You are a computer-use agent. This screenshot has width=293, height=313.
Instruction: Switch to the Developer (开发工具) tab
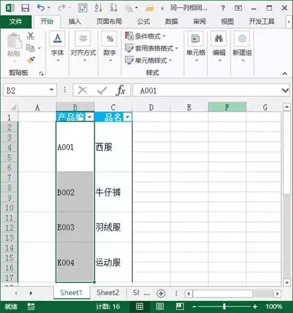pos(261,22)
